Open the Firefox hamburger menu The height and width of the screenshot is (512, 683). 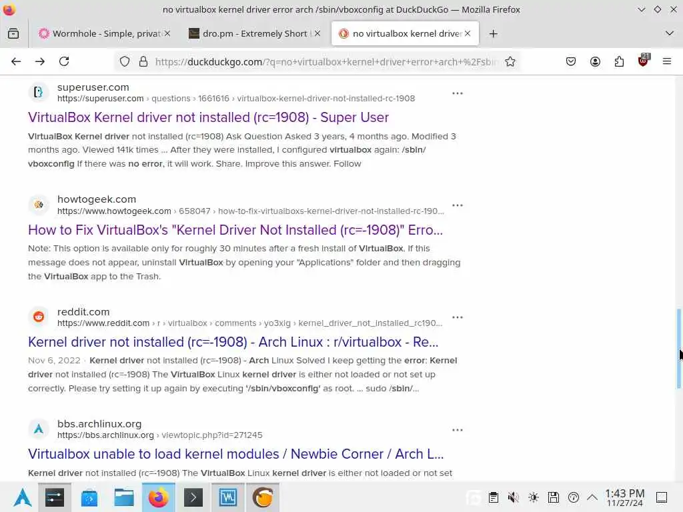coord(667,61)
